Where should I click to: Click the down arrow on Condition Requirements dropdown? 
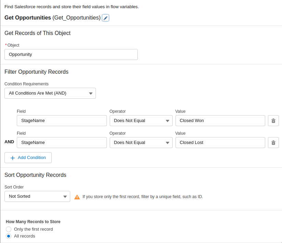coord(90,93)
